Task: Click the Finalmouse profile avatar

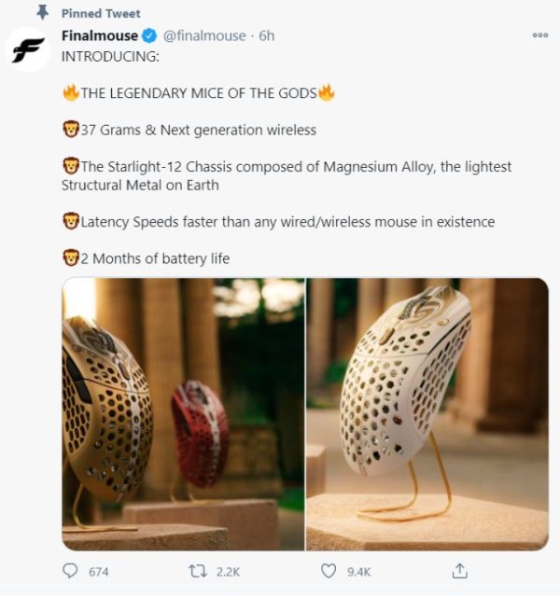Action: pos(28,49)
